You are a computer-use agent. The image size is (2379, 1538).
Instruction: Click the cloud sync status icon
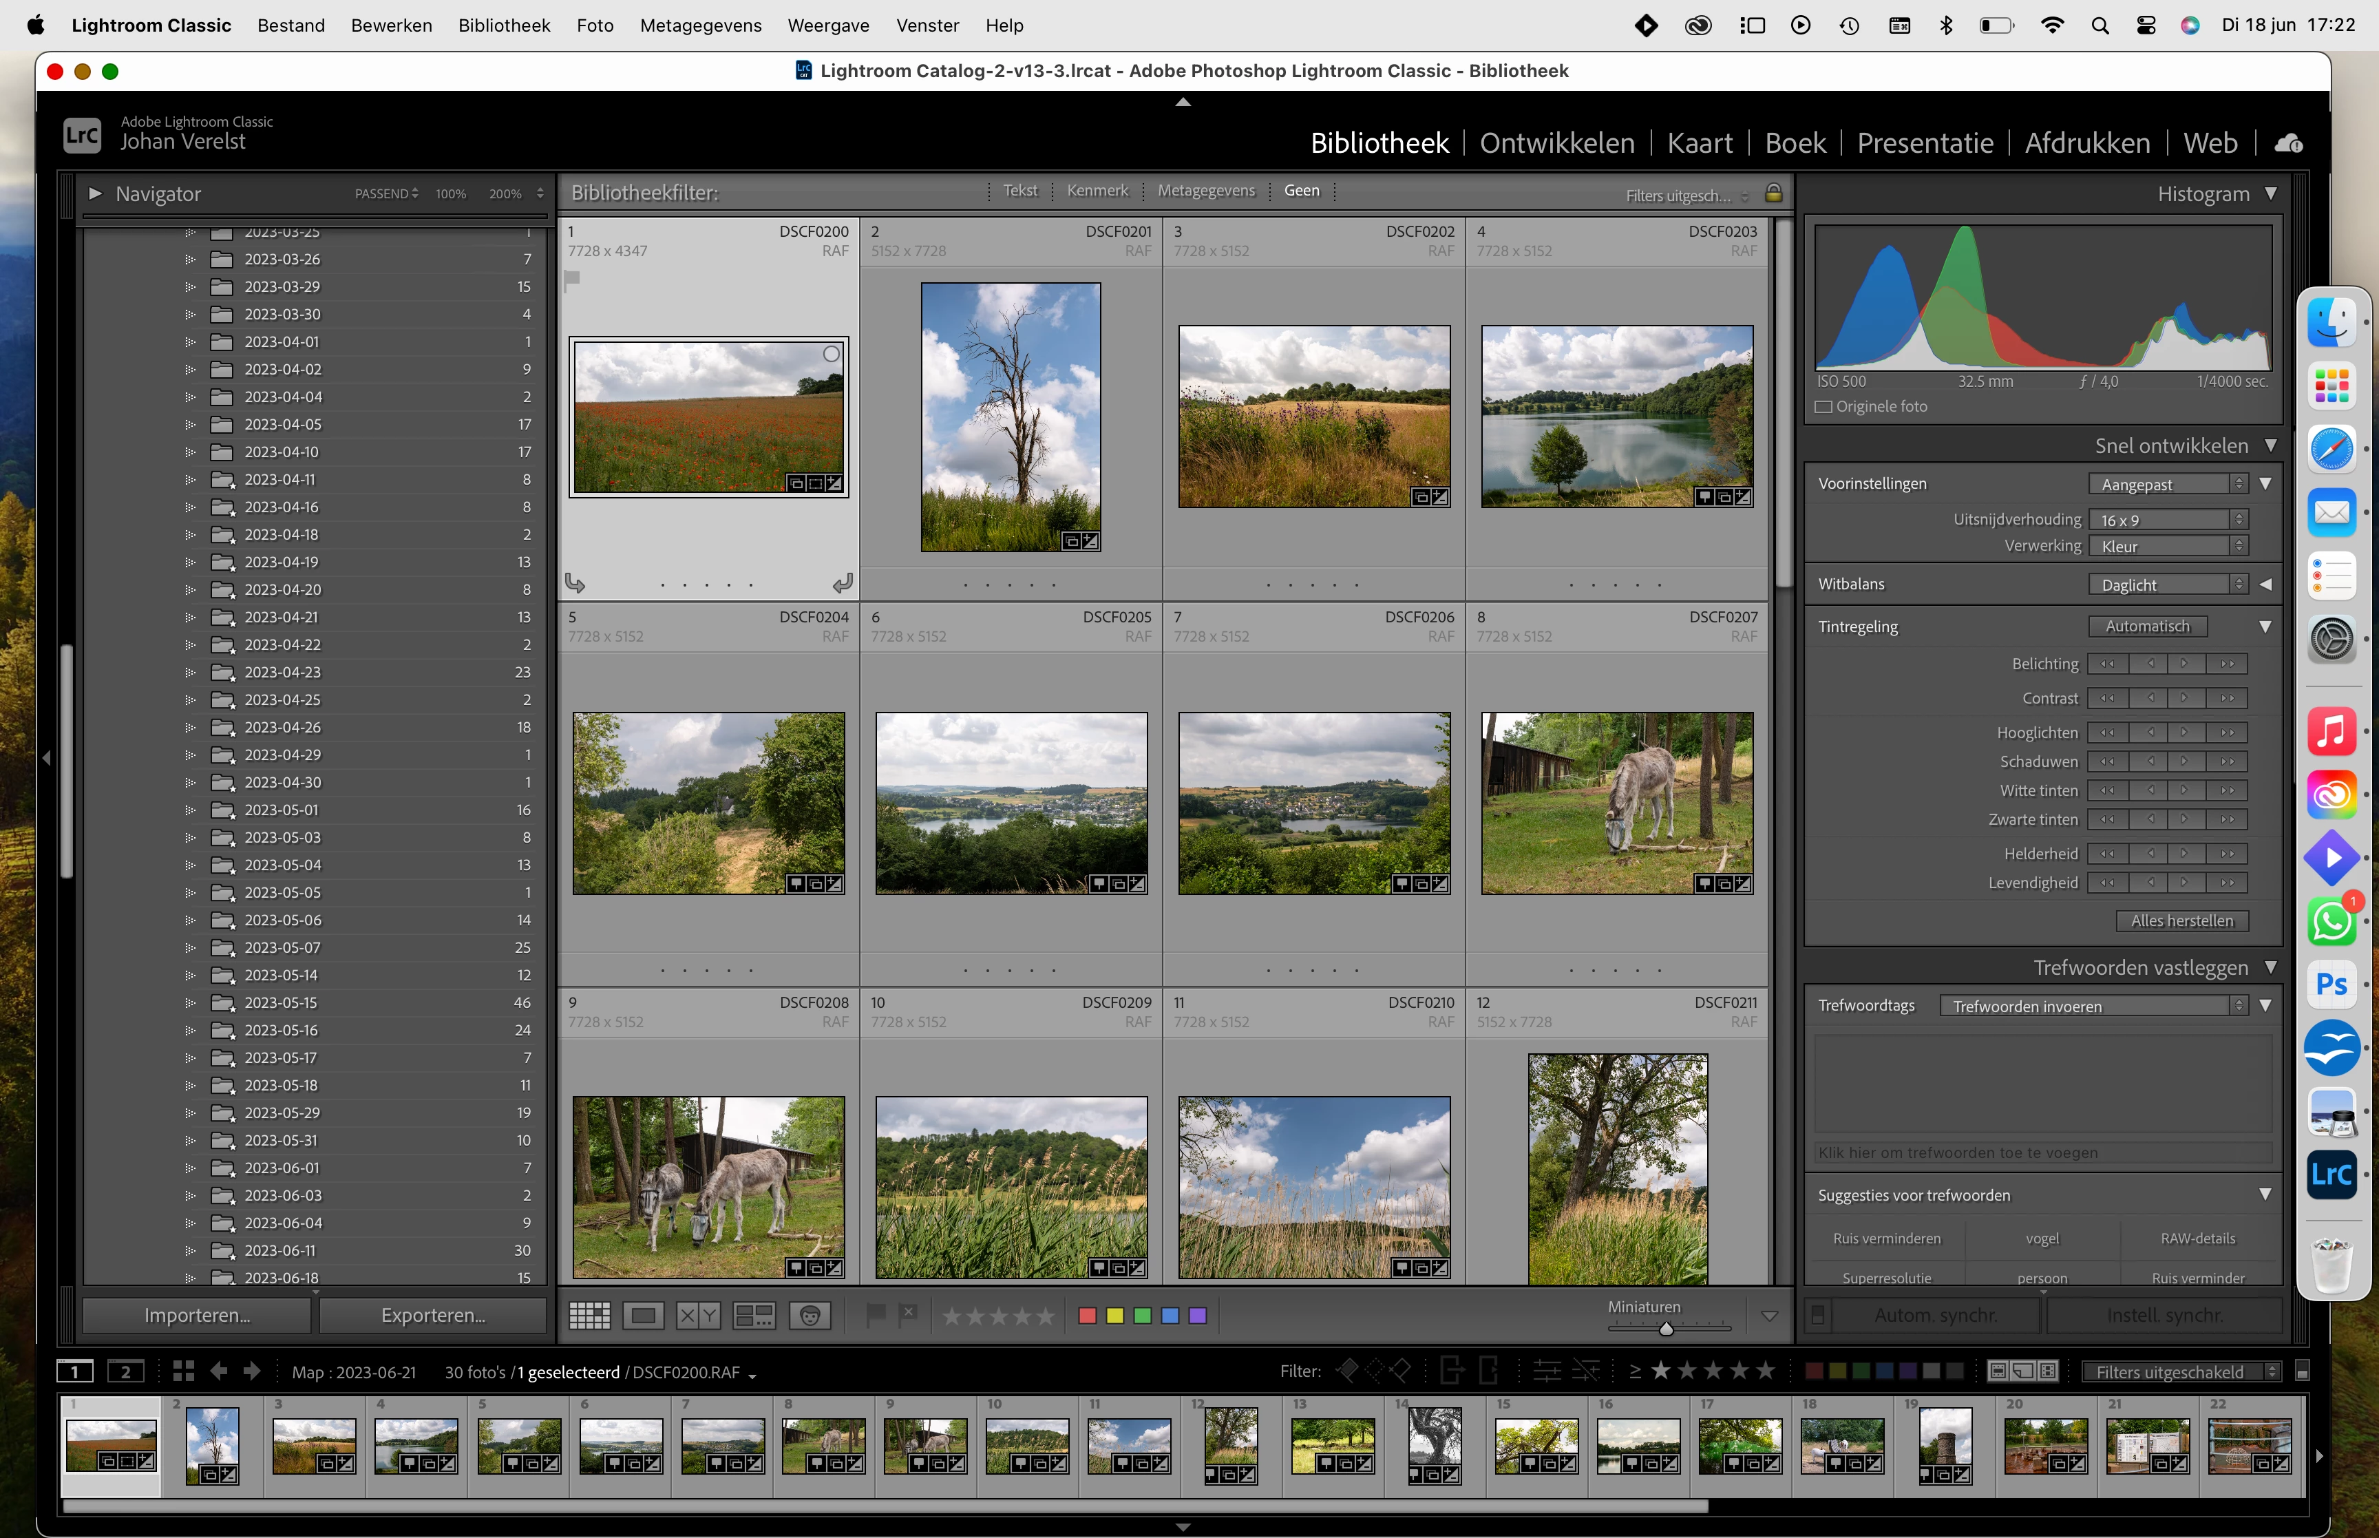pos(2289,144)
